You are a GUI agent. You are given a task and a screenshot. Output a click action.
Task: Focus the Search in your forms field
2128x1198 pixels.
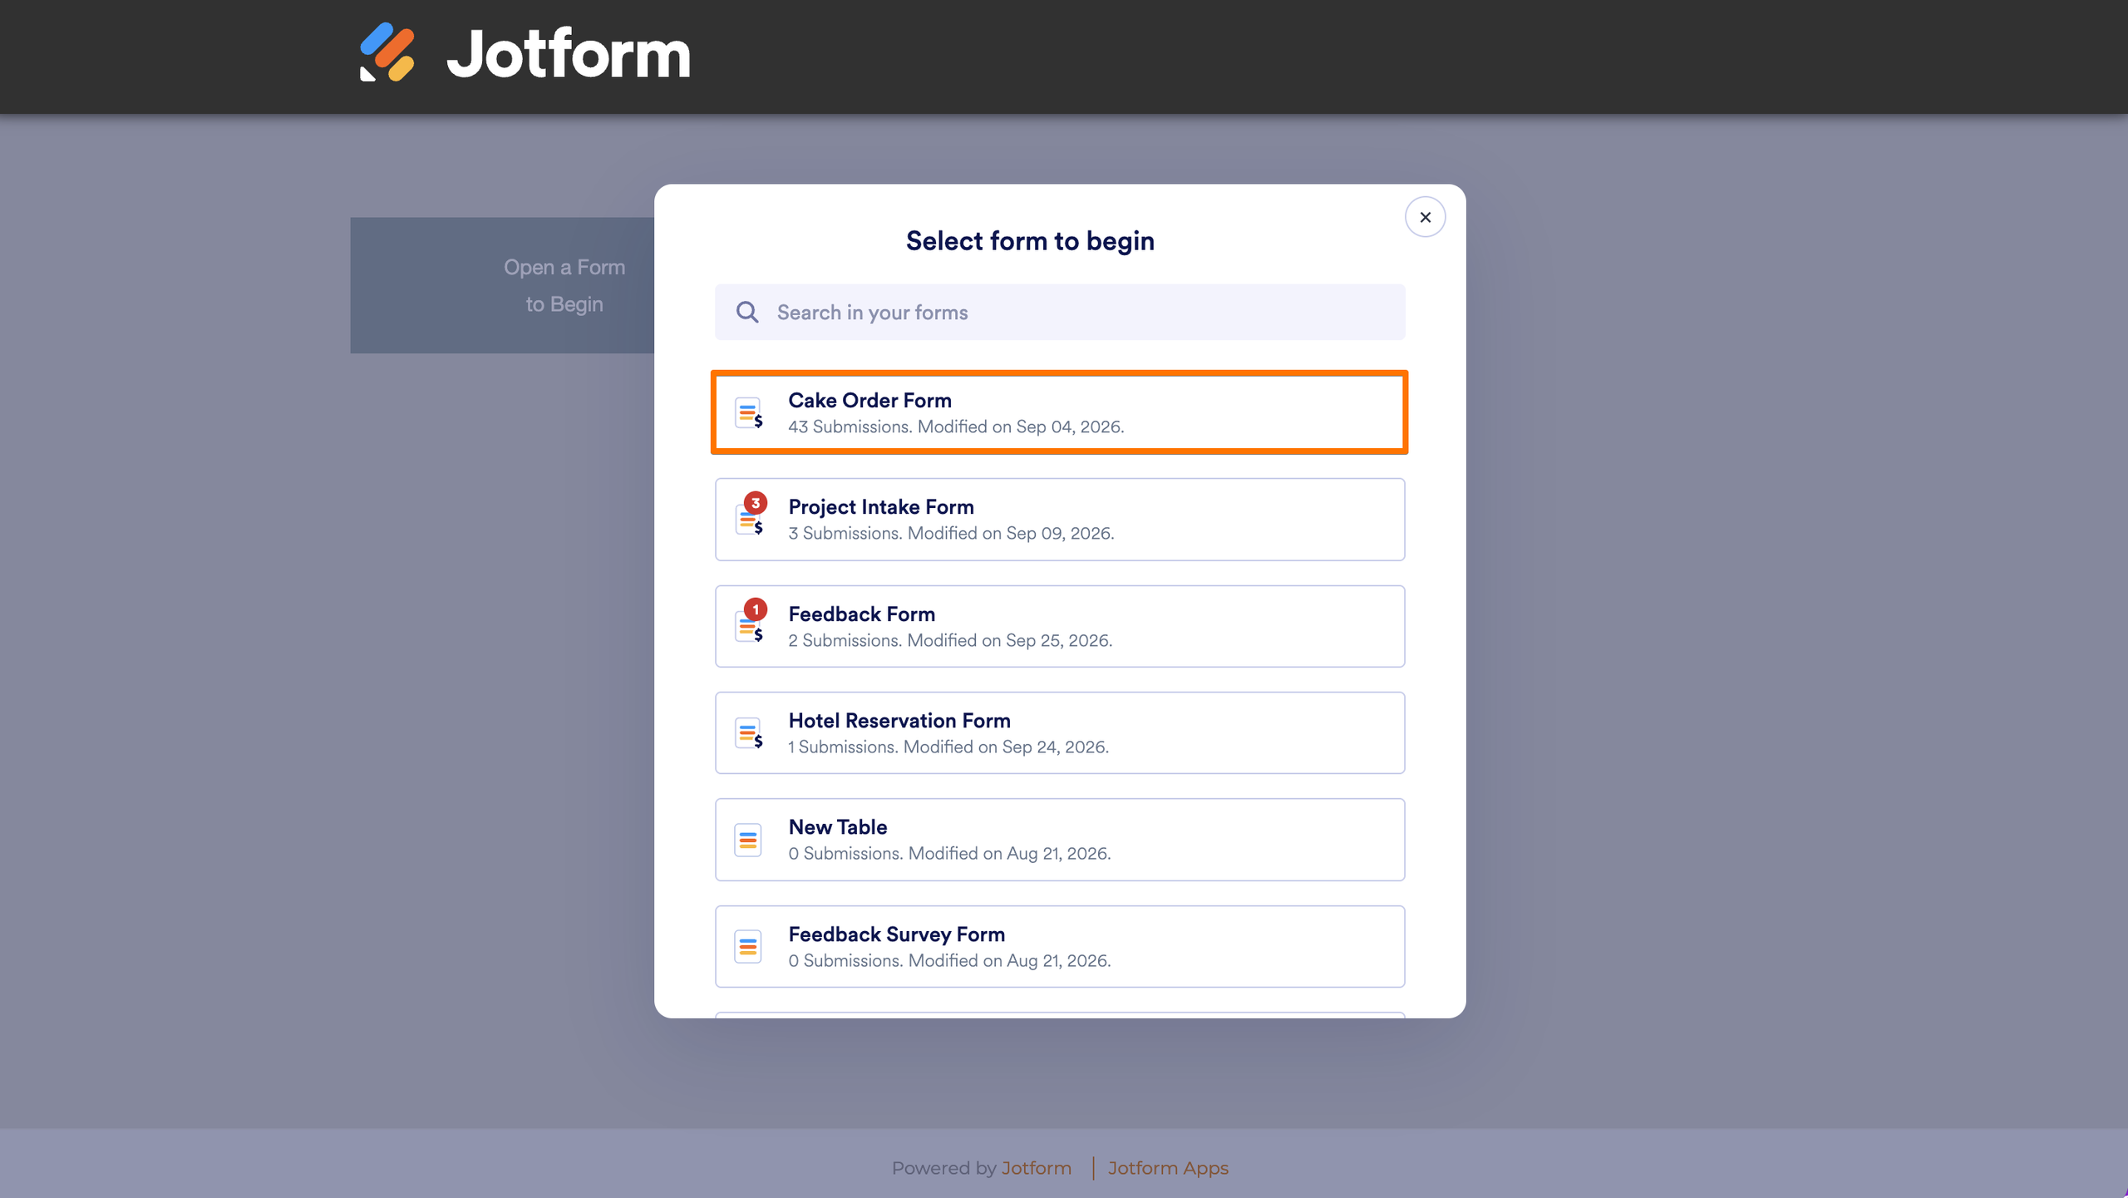(x=1060, y=312)
